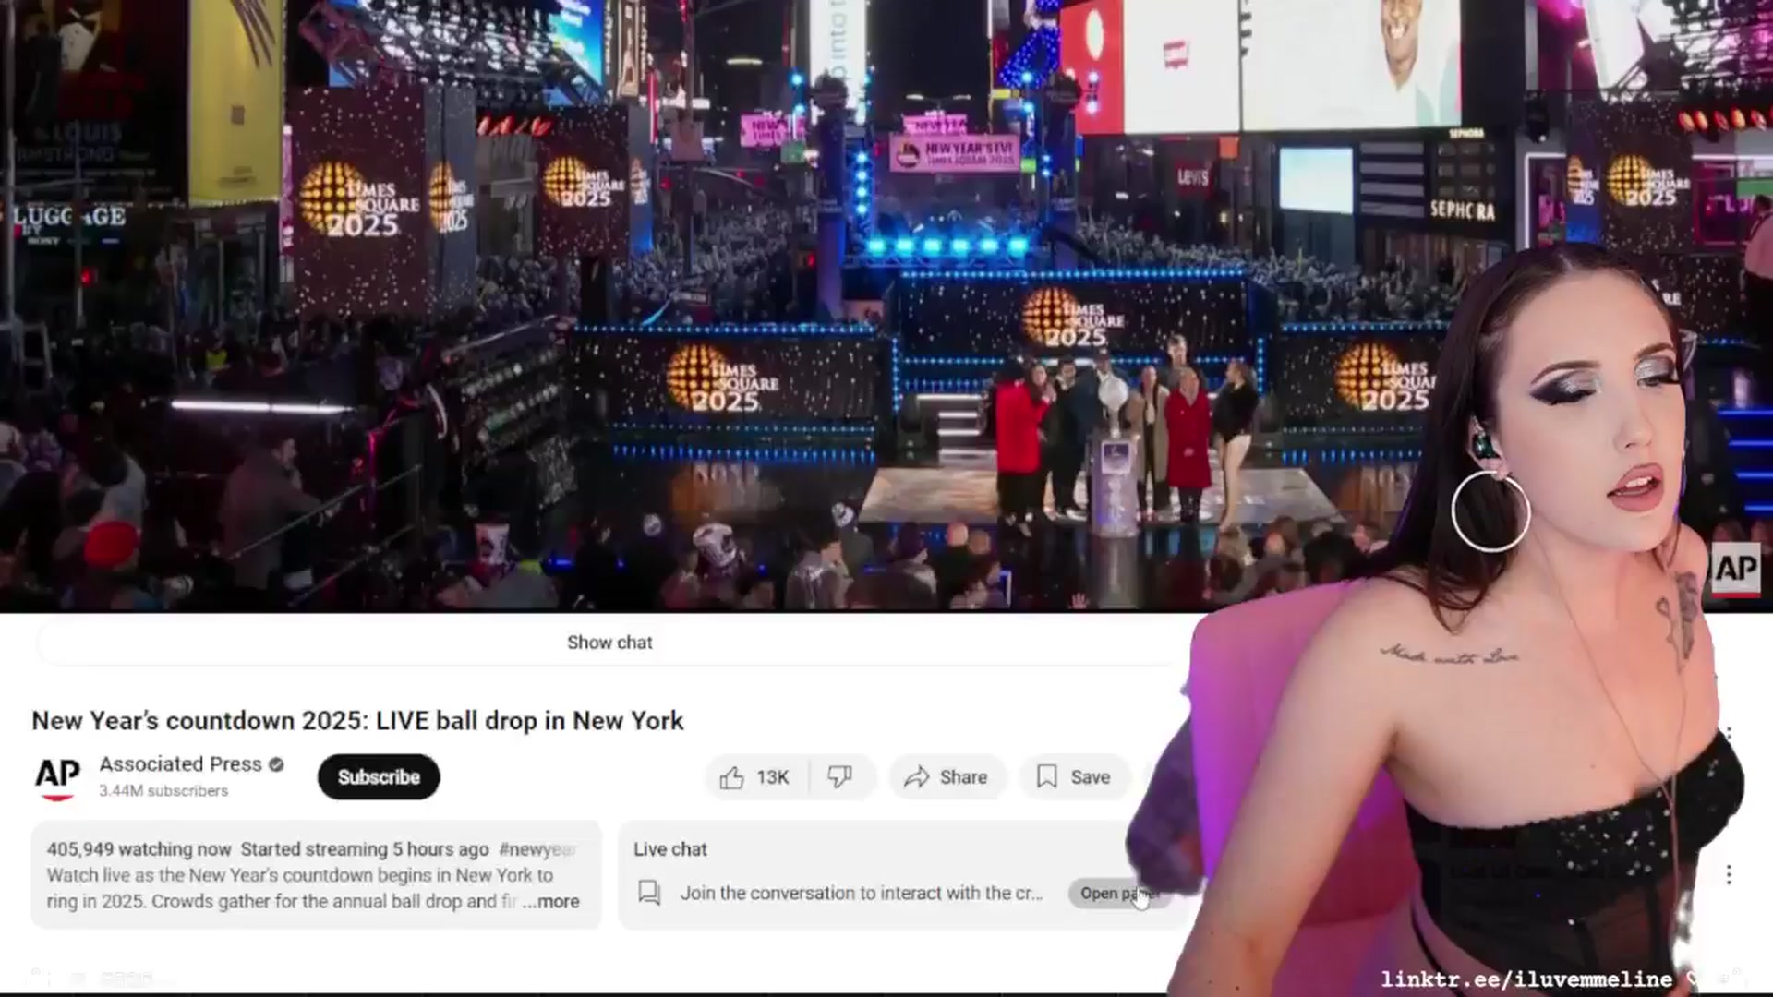
Task: Open the live chat panel
Action: click(1117, 894)
